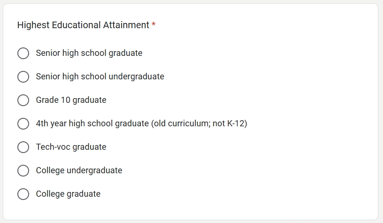The height and width of the screenshot is (223, 383).
Task: Choose the Tech-voc graduate radio button
Action: (23, 147)
